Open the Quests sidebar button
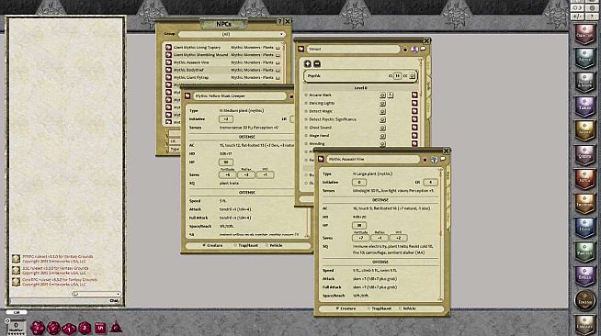 [584, 154]
